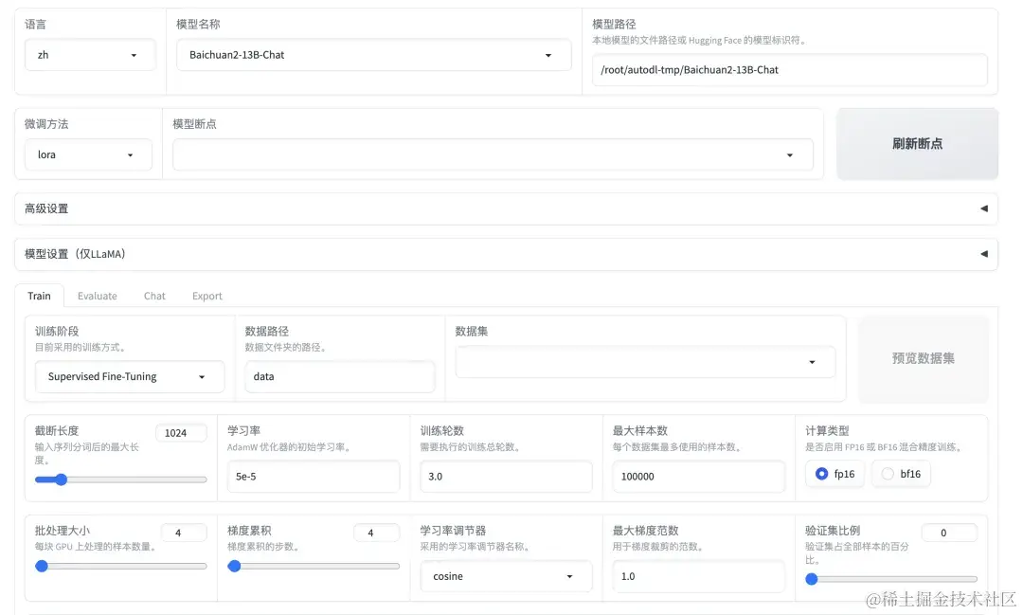
Task: Click the 验证集比例 number box
Action: click(x=949, y=533)
